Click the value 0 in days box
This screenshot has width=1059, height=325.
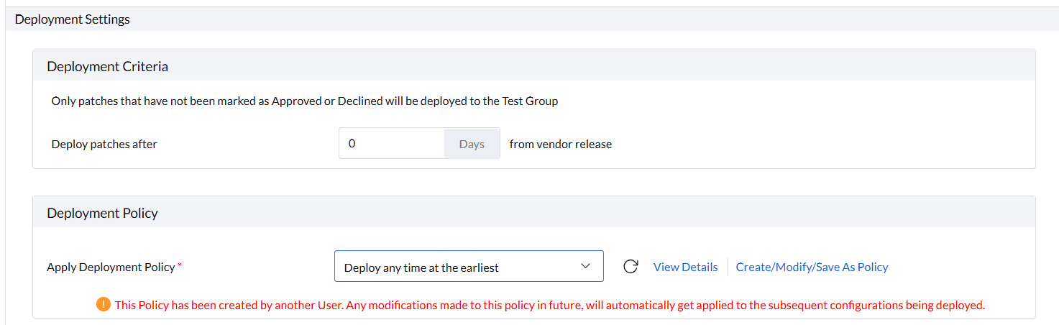coord(352,144)
